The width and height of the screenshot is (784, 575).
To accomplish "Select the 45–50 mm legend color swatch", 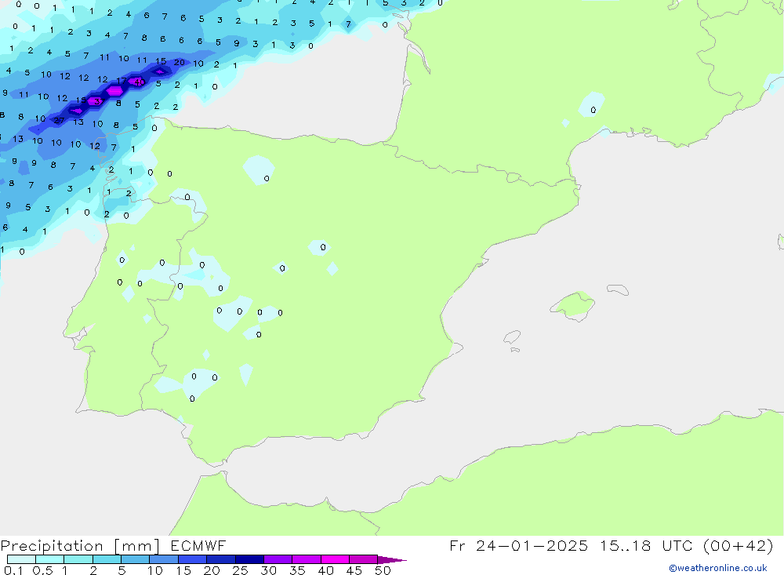I will pyautogui.click(x=364, y=559).
